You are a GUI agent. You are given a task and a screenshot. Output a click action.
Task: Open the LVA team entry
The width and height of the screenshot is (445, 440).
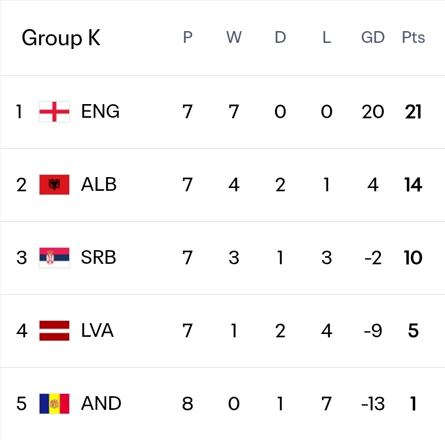click(97, 331)
